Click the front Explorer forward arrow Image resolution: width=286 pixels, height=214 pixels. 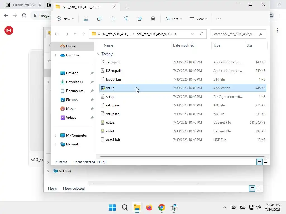click(66, 34)
